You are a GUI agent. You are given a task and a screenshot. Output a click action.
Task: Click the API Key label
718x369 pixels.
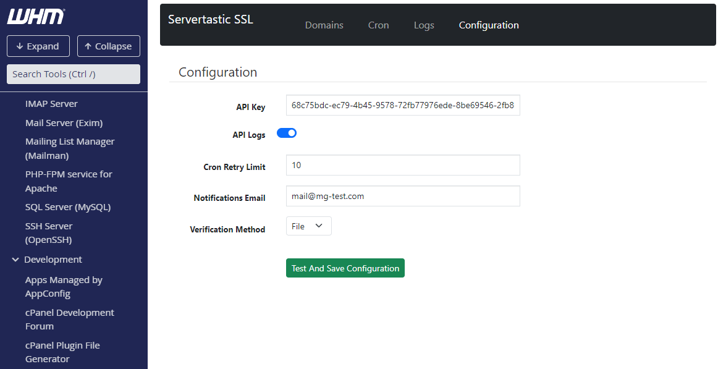[251, 107]
